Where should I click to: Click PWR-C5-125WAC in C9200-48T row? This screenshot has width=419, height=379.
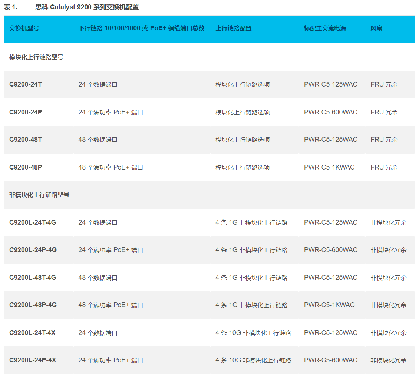click(330, 140)
